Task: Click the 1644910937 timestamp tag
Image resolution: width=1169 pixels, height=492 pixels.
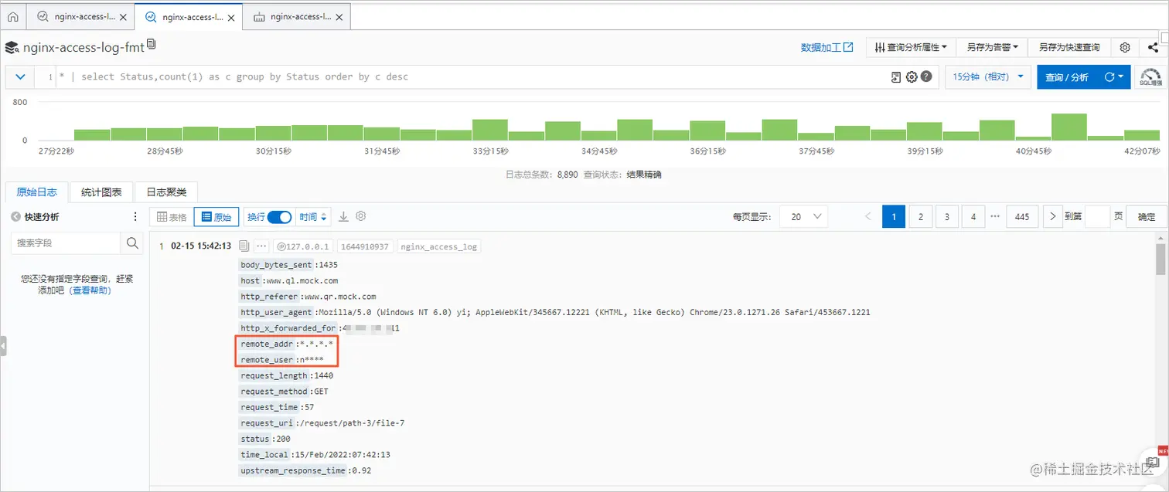Action: [365, 247]
